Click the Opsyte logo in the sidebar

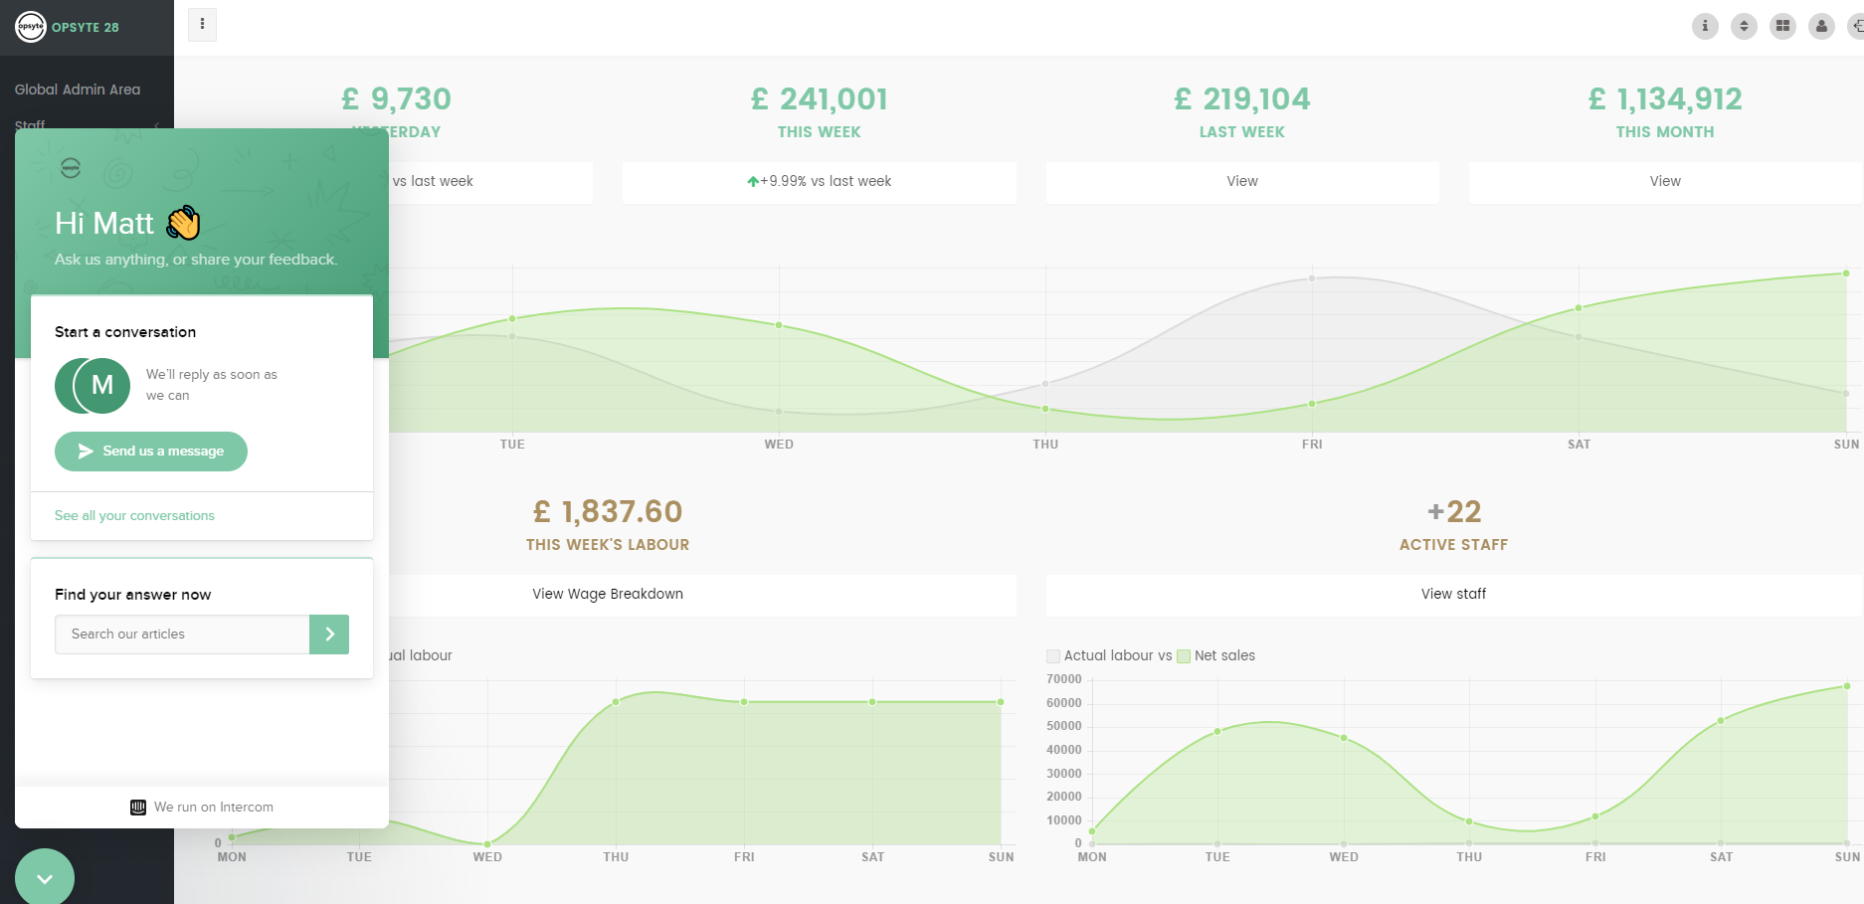click(30, 27)
